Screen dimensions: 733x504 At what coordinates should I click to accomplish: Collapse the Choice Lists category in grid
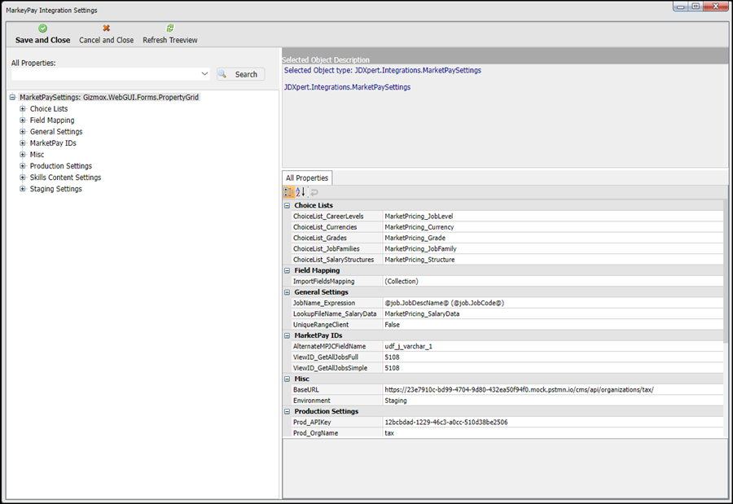287,205
